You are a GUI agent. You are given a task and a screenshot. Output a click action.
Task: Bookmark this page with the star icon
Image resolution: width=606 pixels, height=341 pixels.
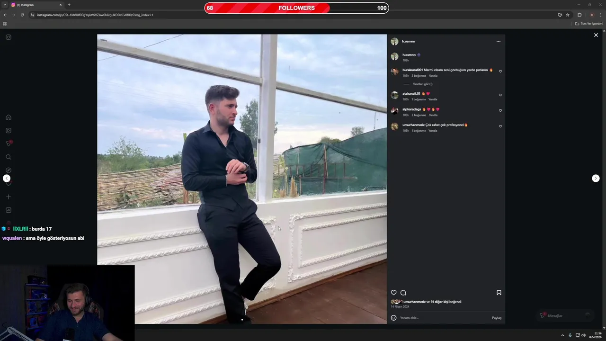pyautogui.click(x=568, y=15)
